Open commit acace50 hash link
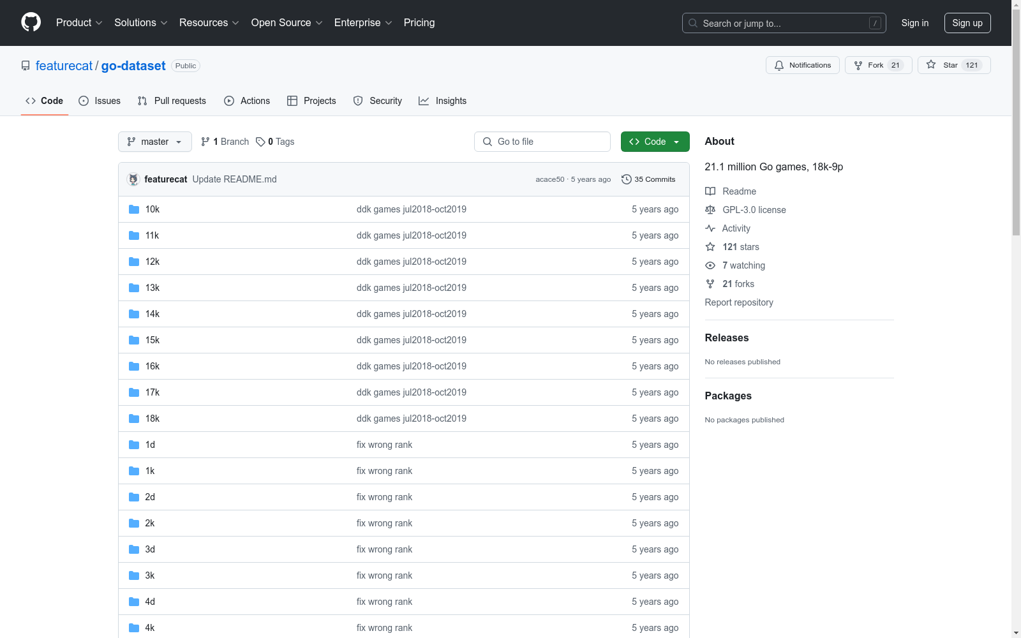Viewport: 1021px width, 638px height. pyautogui.click(x=550, y=179)
